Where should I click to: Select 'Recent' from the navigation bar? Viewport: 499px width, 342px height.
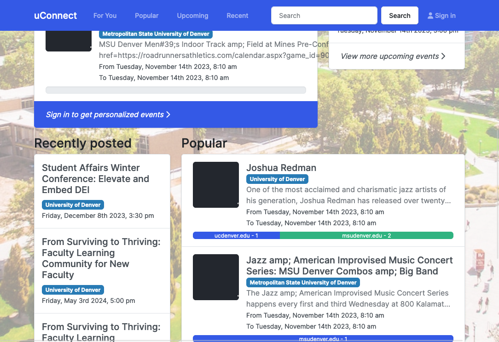click(237, 15)
